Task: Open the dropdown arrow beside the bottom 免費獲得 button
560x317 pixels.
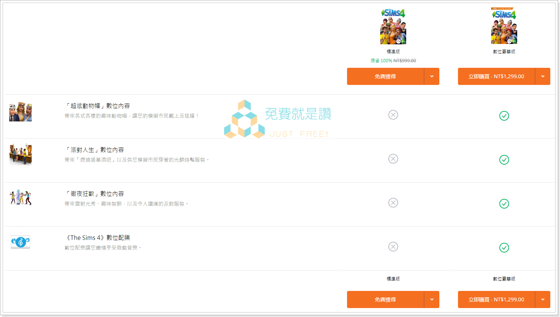Action: coord(432,299)
